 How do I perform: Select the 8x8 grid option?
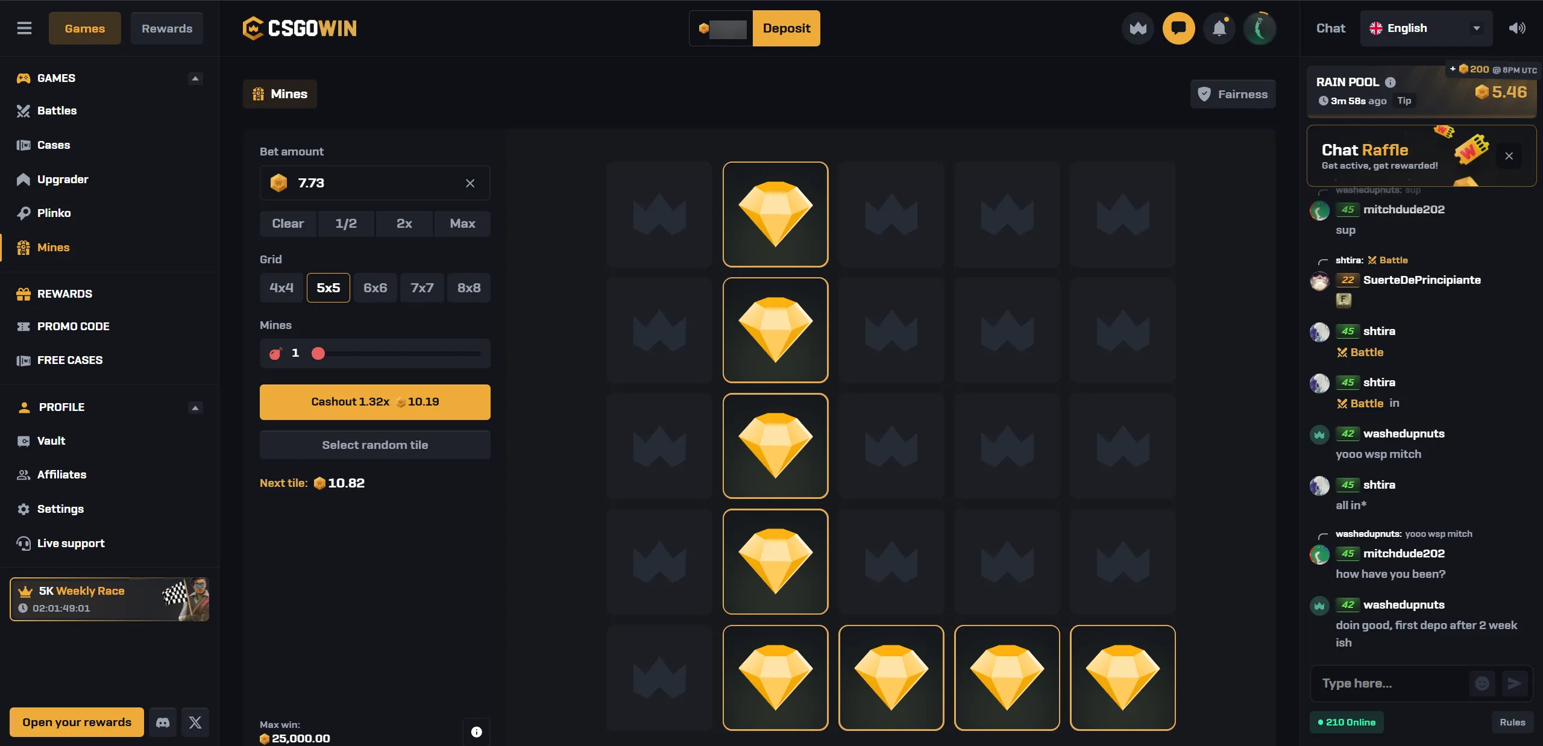coord(469,287)
